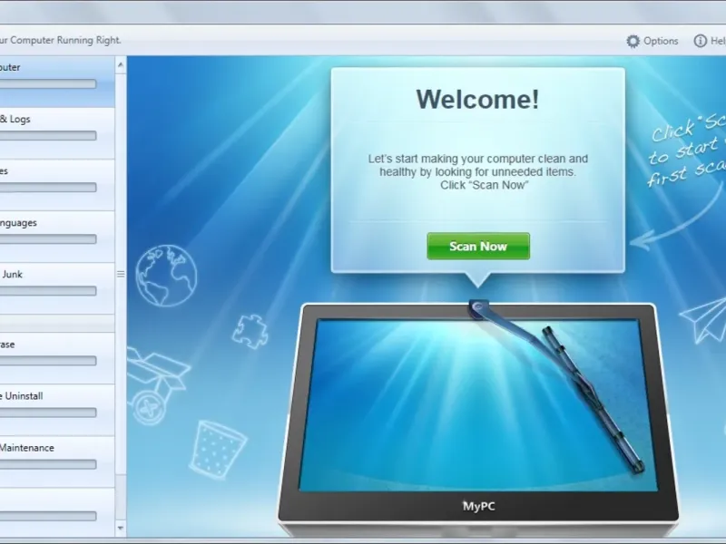The width and height of the screenshot is (726, 544).
Task: Click the progress bar under Junk
Action: (48, 291)
